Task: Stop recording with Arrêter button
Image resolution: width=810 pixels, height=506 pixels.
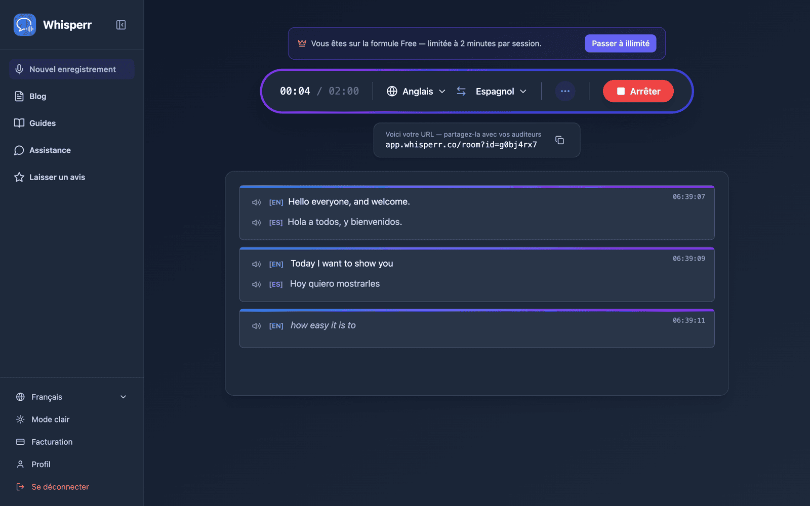Action: coord(638,91)
